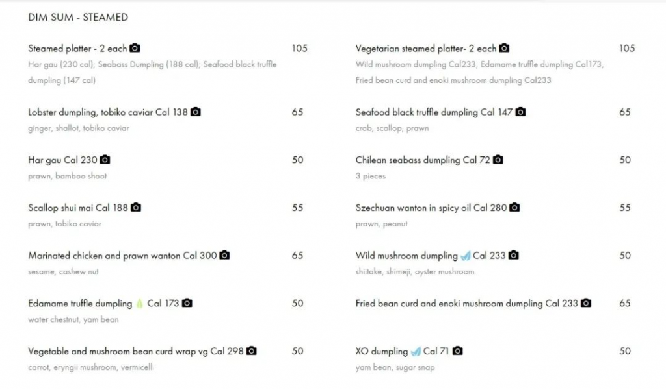The width and height of the screenshot is (666, 390).
Task: Open XO dumpling camera icon
Action: click(x=457, y=351)
